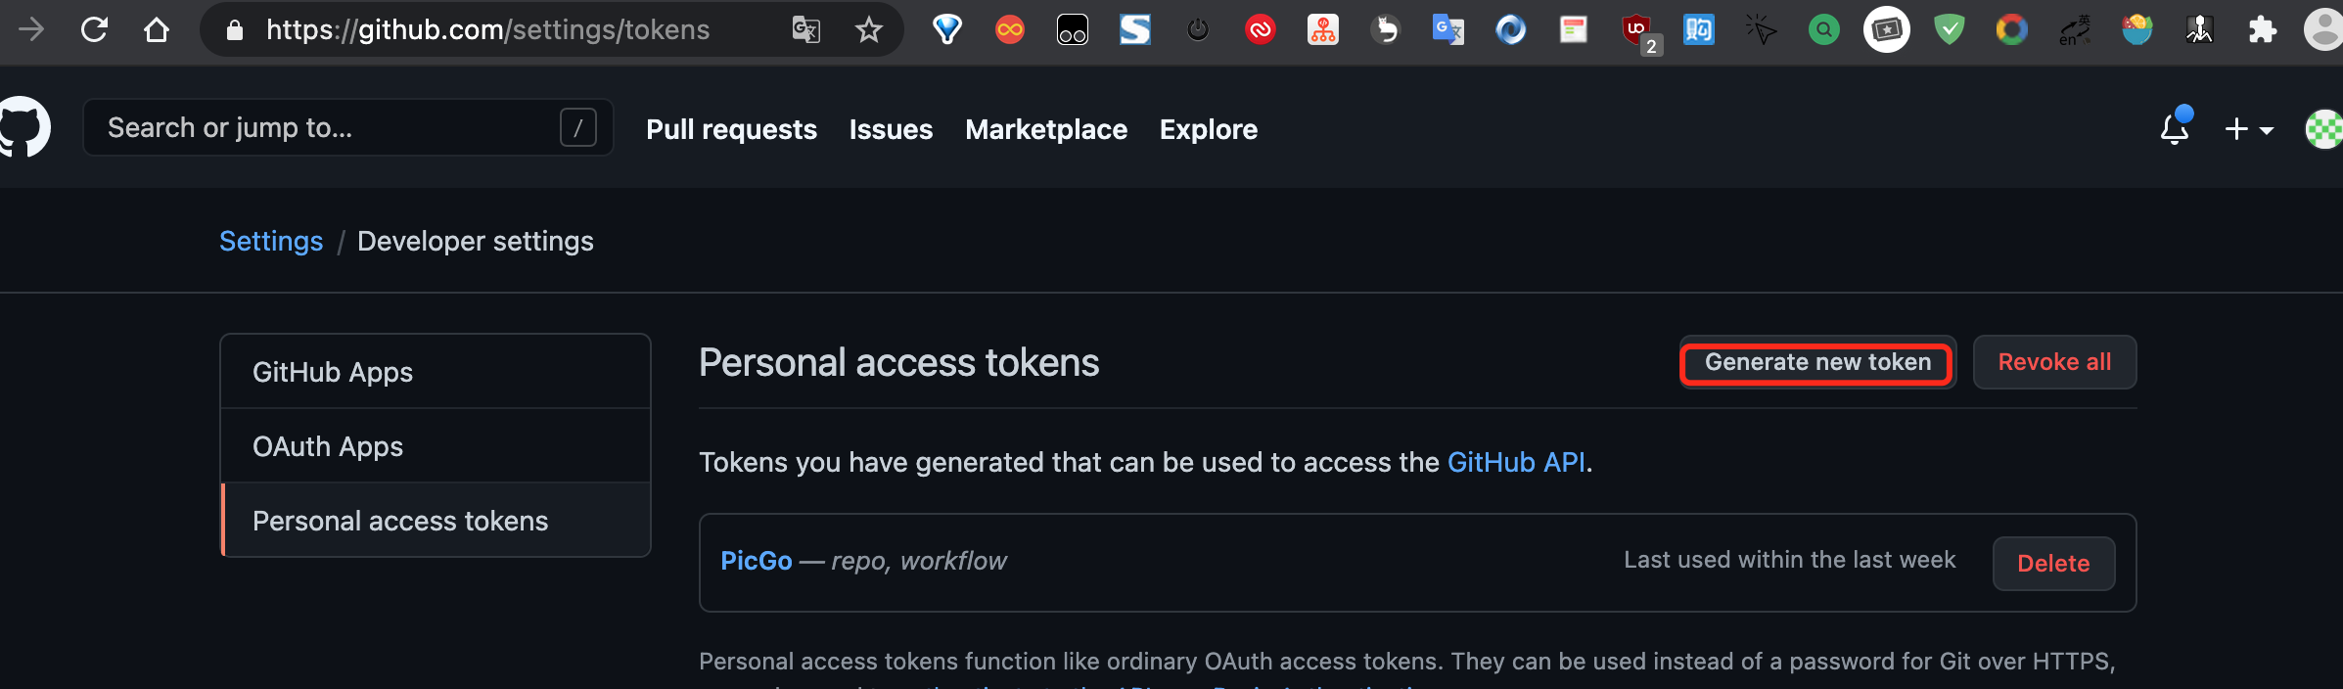
Task: Open browser extensions puzzle icon
Action: 2262,29
